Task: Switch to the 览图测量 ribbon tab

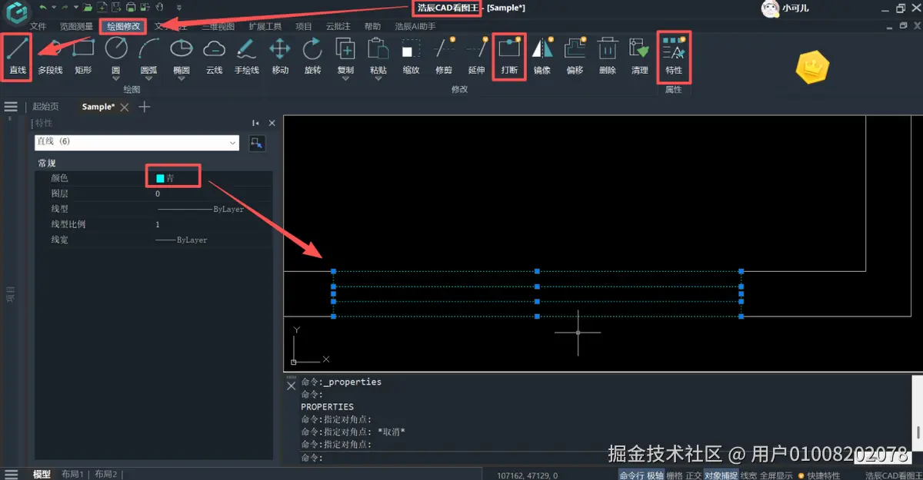Action: click(x=76, y=26)
